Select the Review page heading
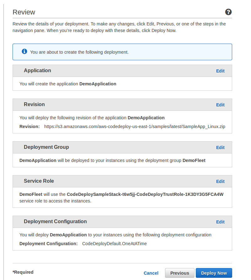251x280 pixels. pyautogui.click(x=24, y=12)
